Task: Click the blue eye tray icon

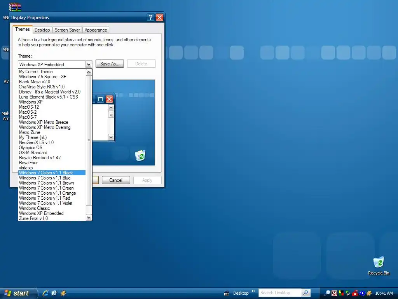Action: pyautogui.click(x=362, y=293)
